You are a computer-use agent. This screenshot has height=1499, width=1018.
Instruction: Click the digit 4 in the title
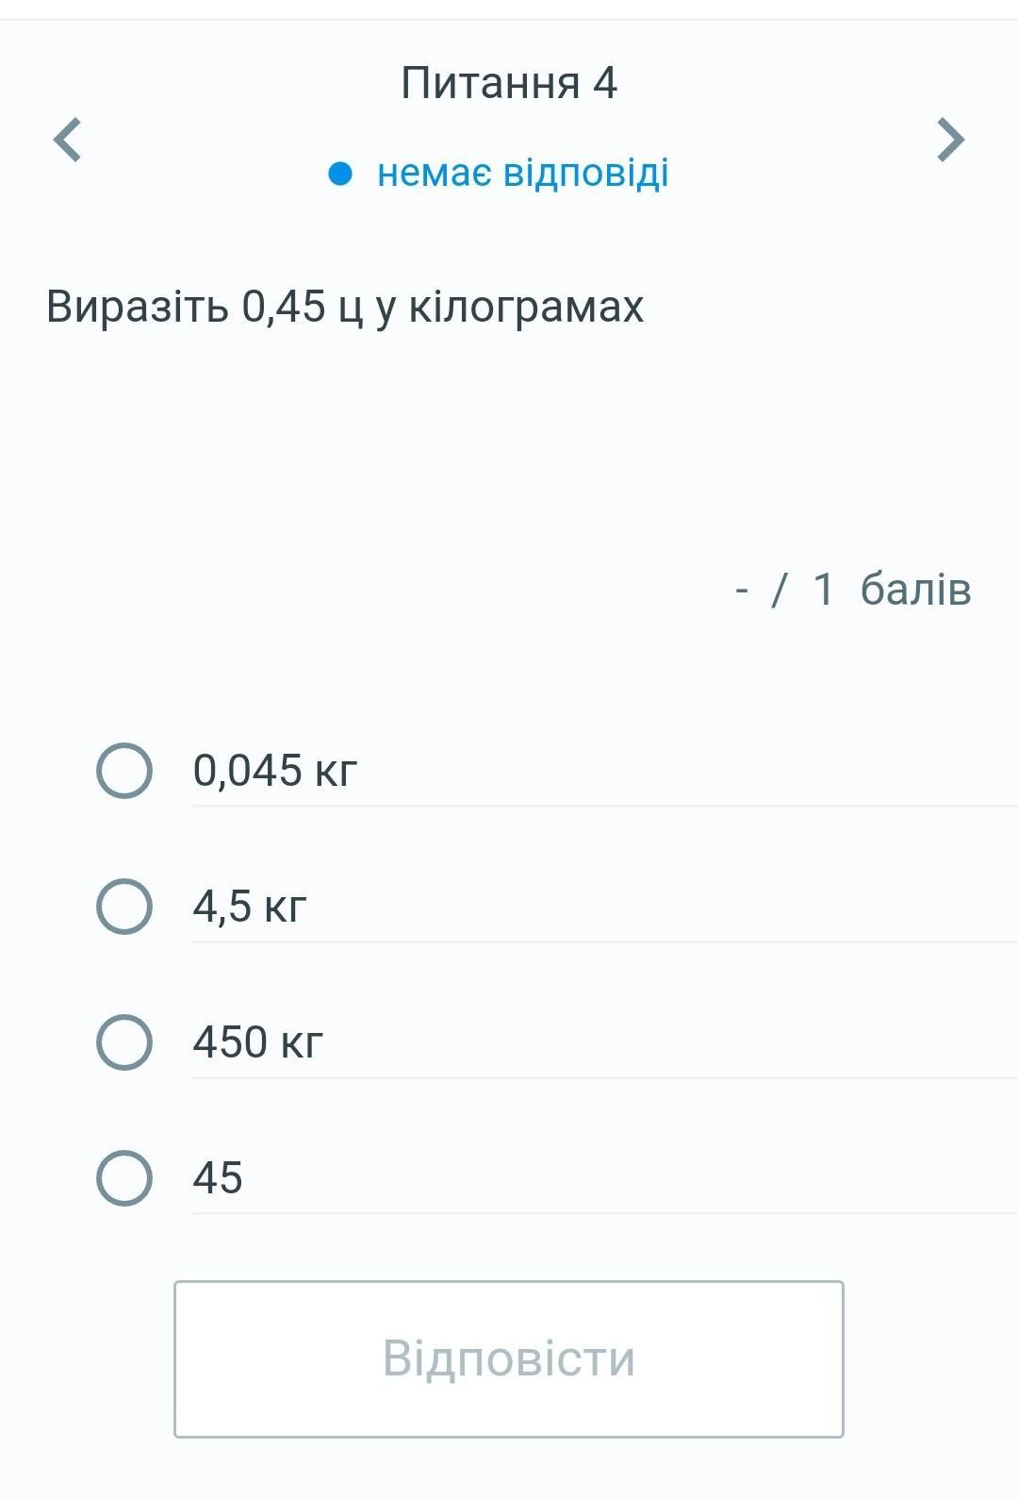(604, 83)
